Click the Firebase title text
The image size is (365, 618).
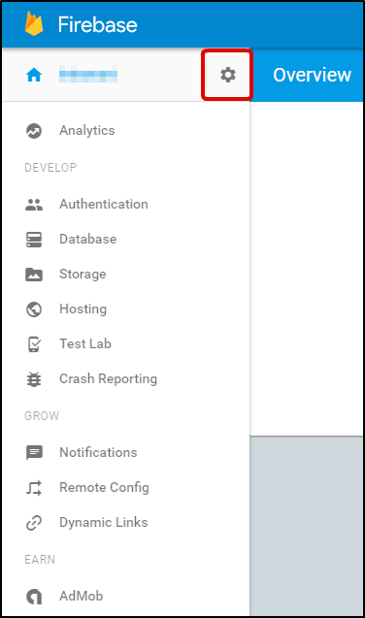[x=98, y=24]
